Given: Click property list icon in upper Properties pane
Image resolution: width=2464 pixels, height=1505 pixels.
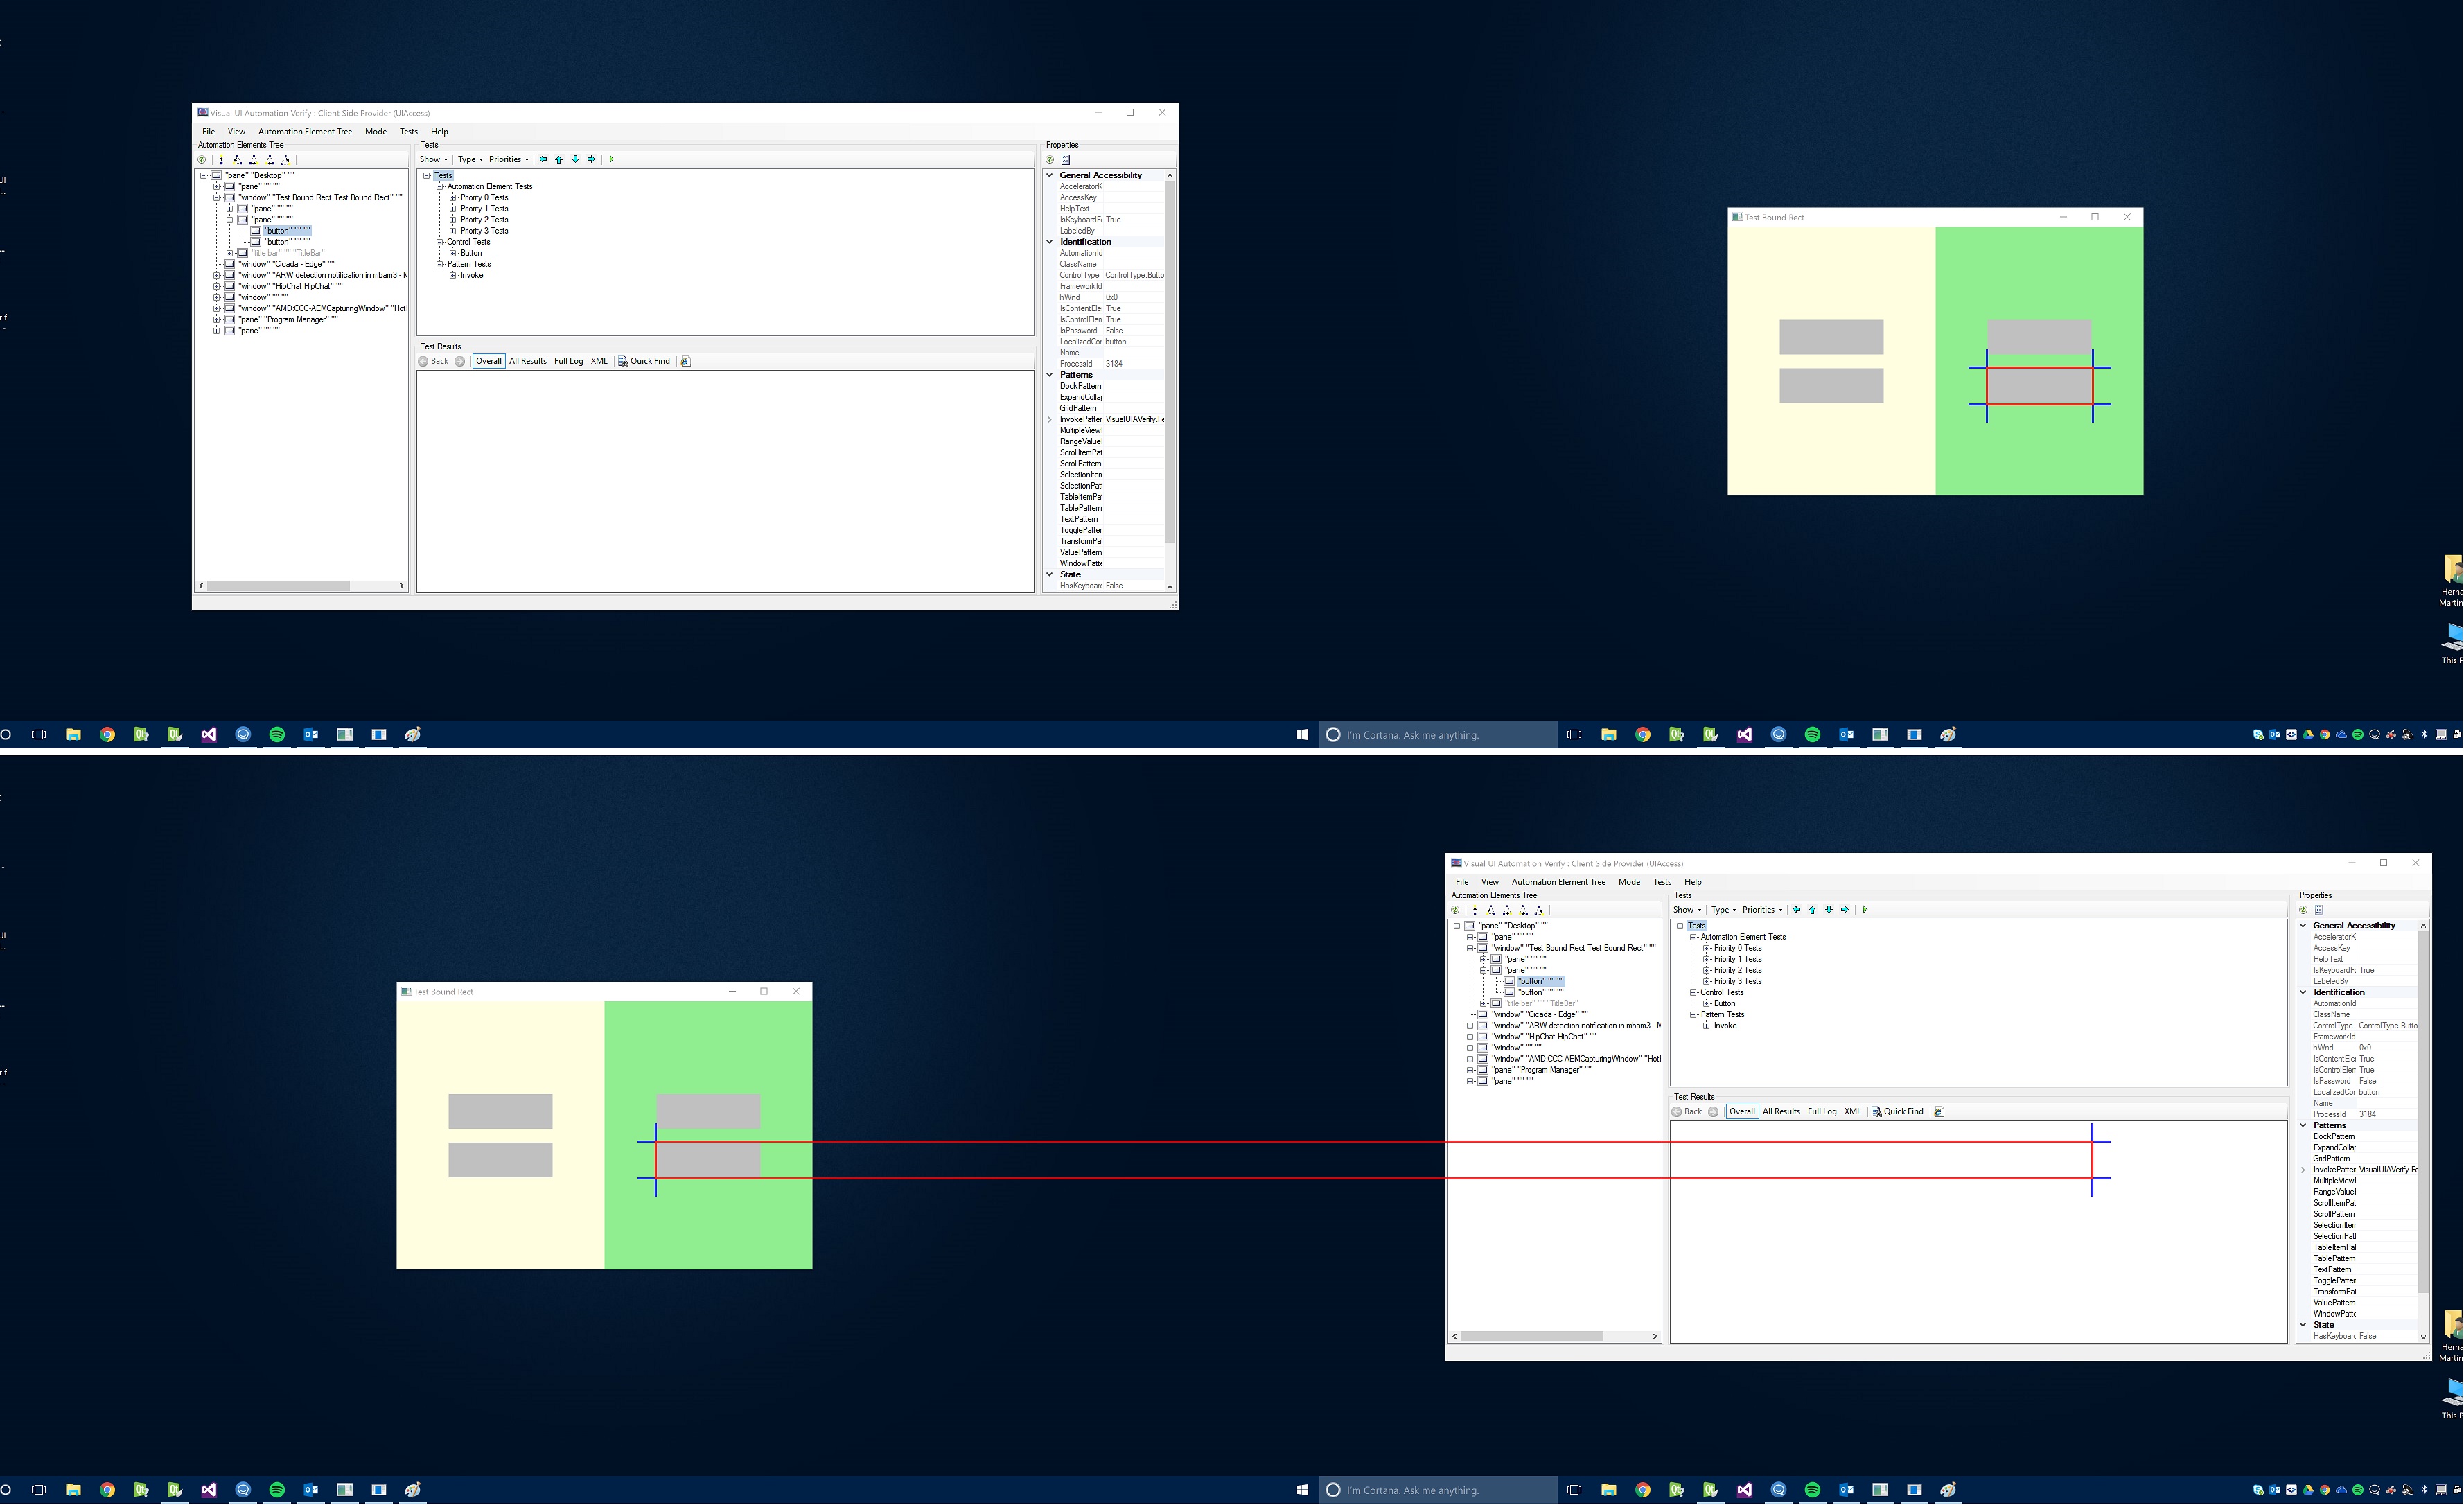Looking at the screenshot, I should (1066, 160).
